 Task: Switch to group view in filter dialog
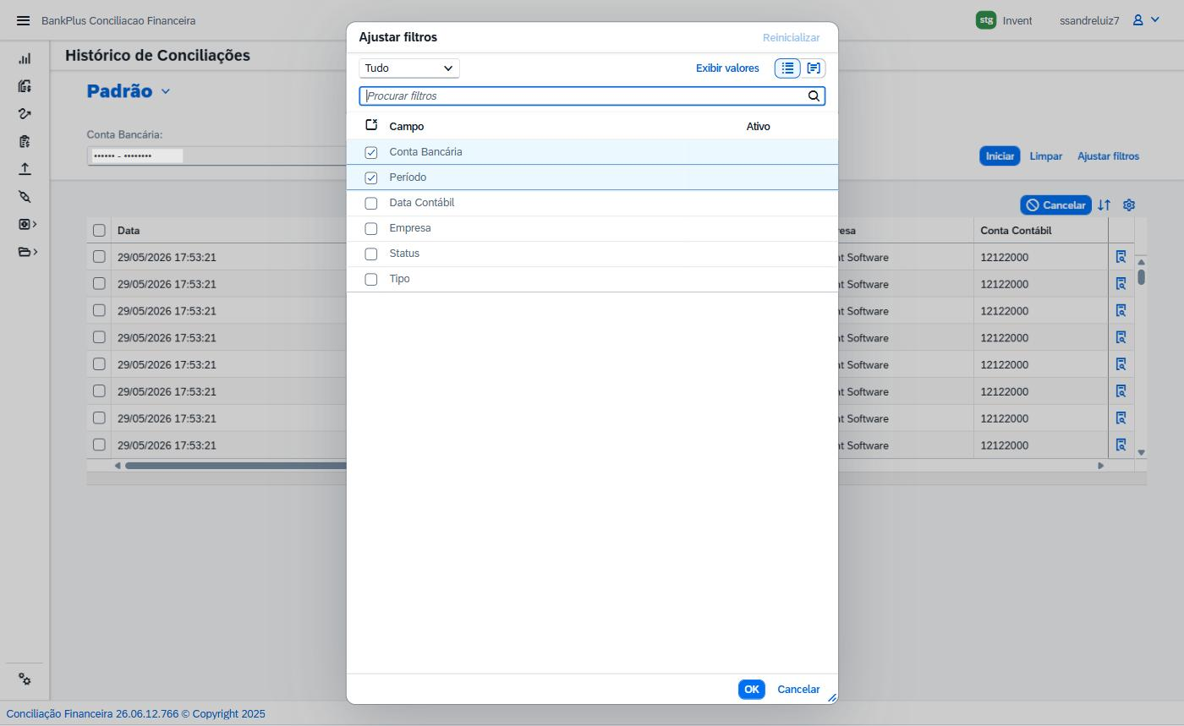813,68
